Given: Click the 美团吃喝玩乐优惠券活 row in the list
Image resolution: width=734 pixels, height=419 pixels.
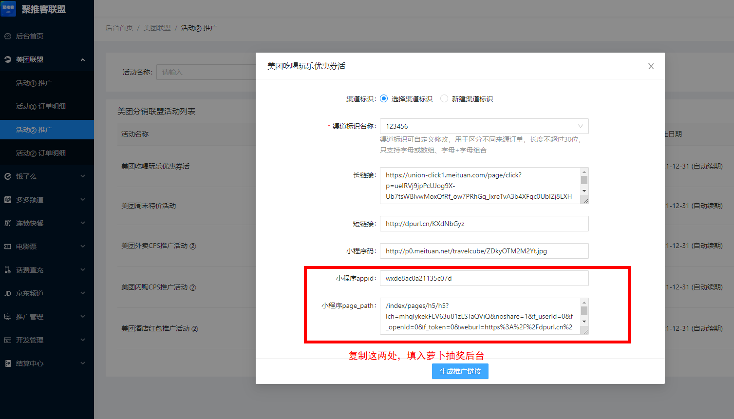Looking at the screenshot, I should click(x=155, y=166).
